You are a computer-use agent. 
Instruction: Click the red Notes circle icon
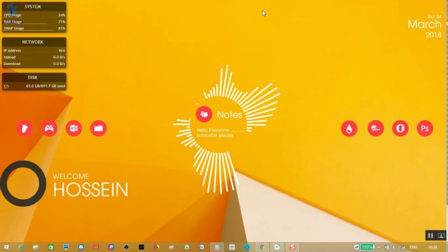204,114
